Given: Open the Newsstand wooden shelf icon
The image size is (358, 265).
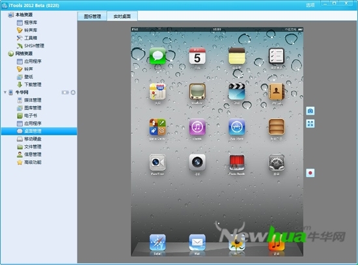Looking at the screenshot, I should point(276,127).
